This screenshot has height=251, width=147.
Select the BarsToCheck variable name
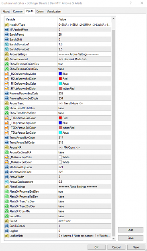pyautogui.click(x=17, y=226)
